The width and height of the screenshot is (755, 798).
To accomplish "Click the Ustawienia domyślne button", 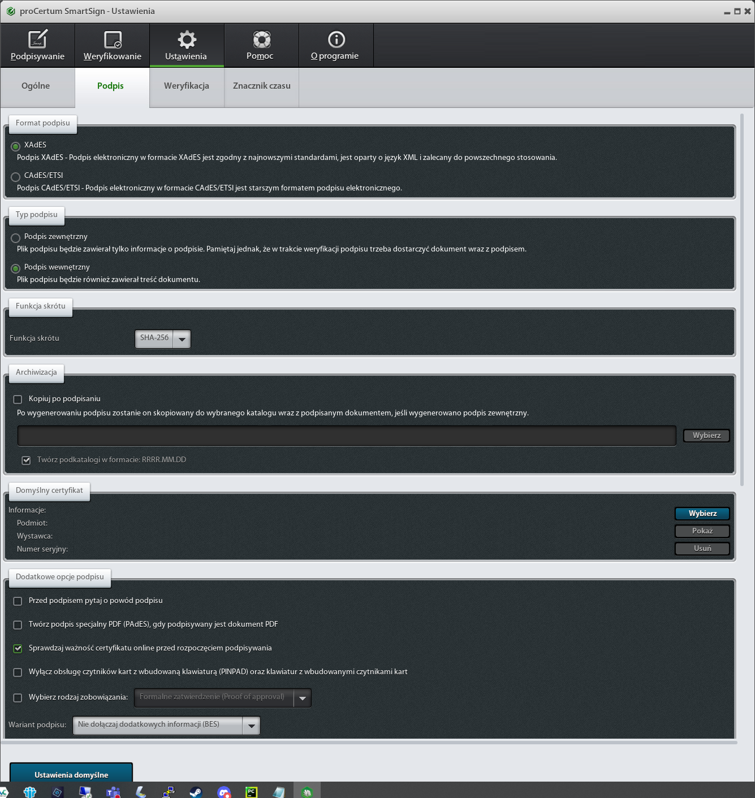I will pos(71,774).
